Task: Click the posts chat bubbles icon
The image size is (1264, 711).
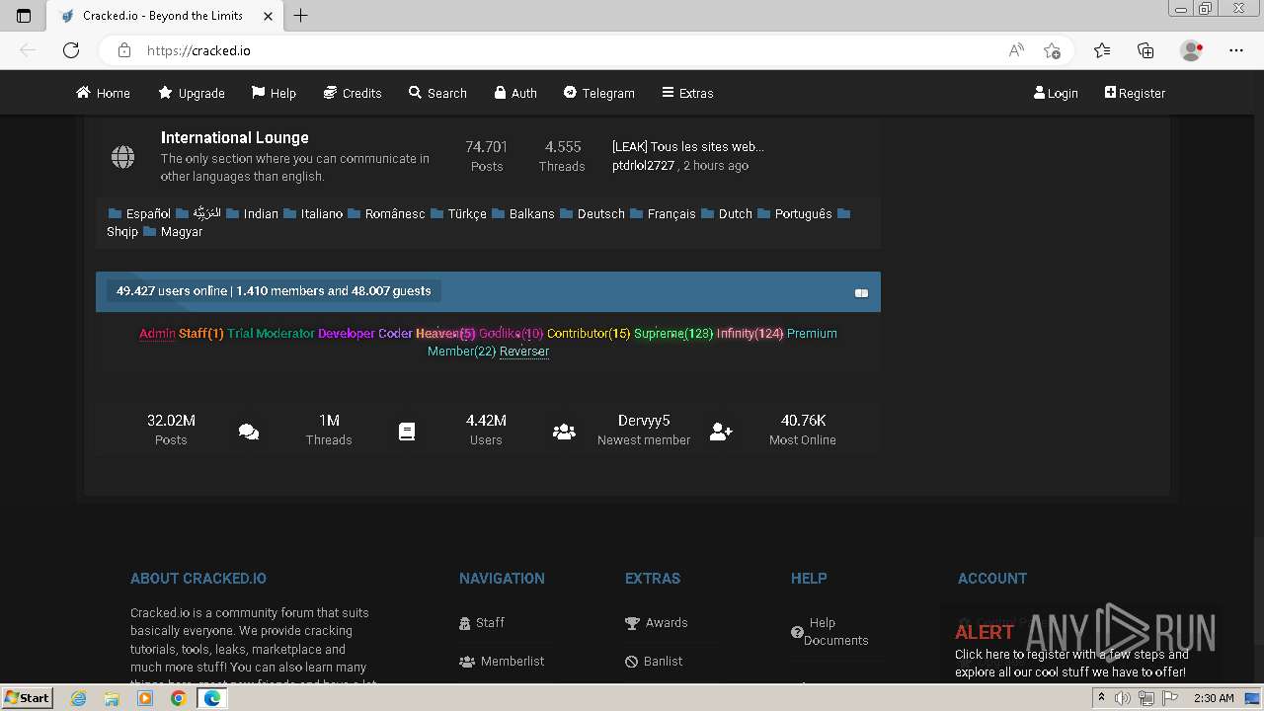Action: point(249,432)
